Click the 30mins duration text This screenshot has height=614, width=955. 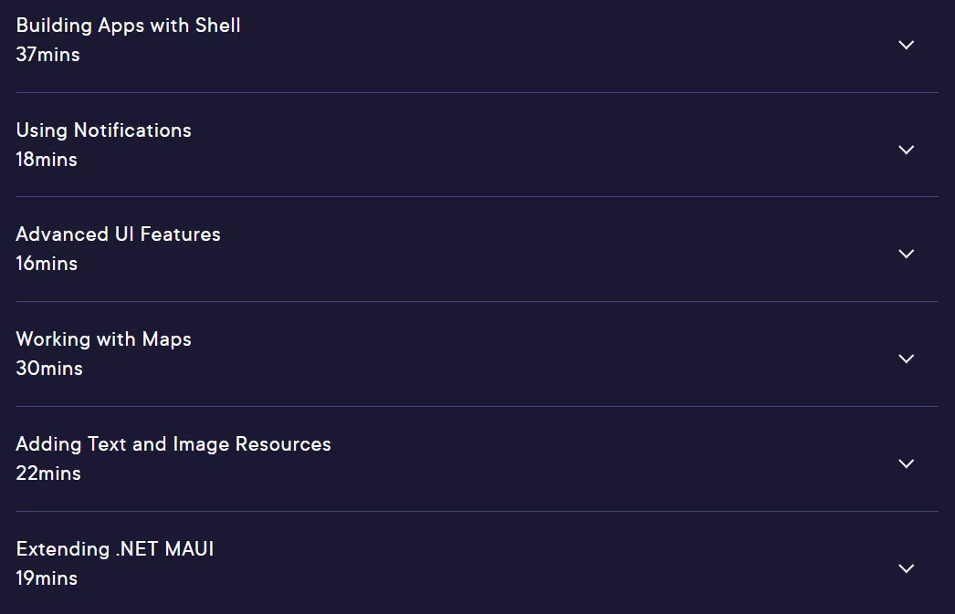tap(49, 369)
